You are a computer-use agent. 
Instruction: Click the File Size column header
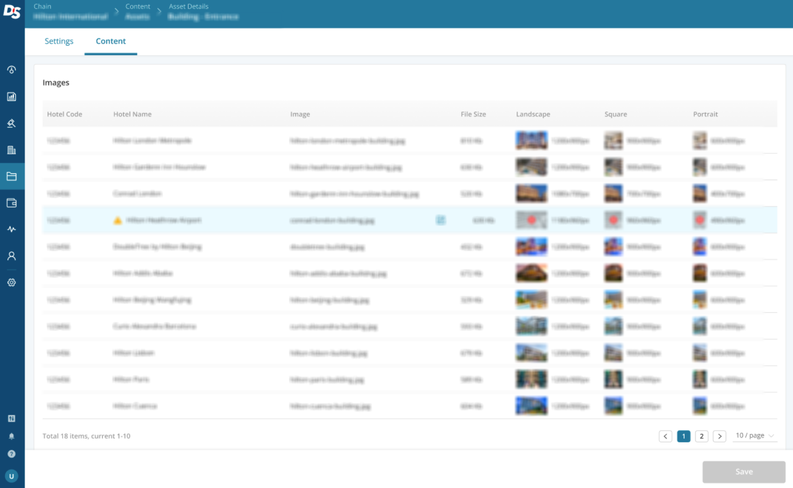tap(473, 114)
